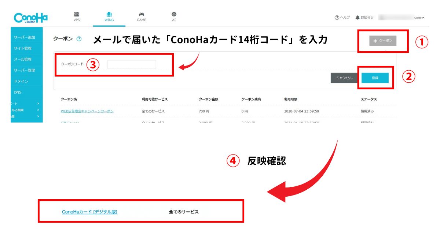Viewport: 440px width, 249px height.
Task: Select ドメイン in the sidebar
Action: pyautogui.click(x=27, y=81)
